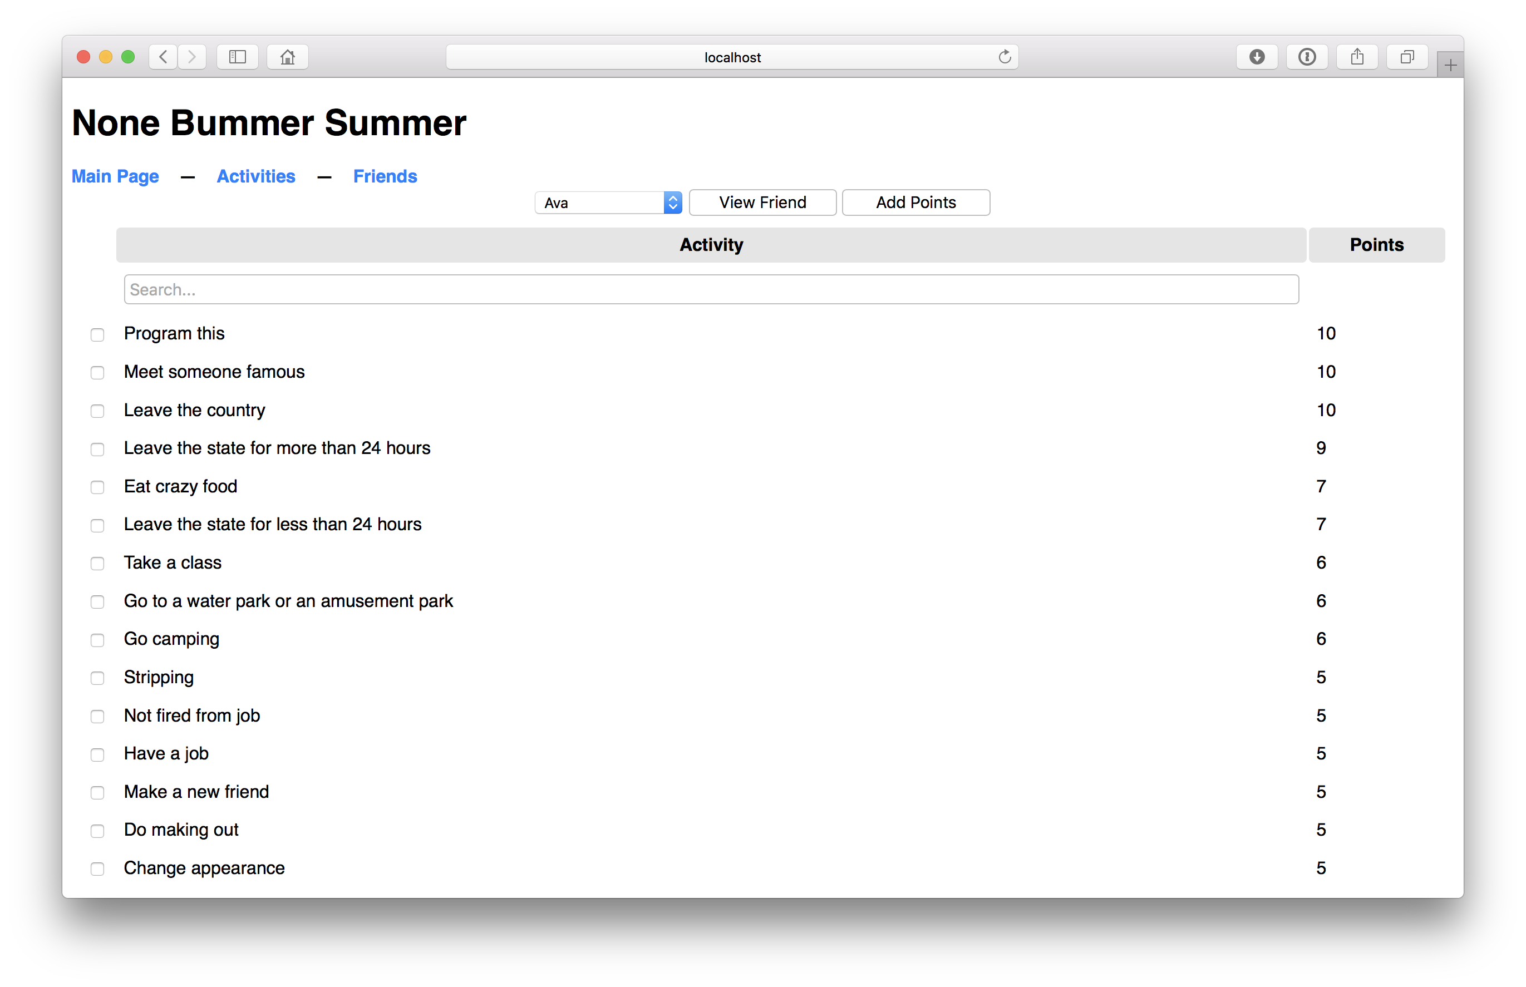This screenshot has height=987, width=1526.
Task: Click the browser forward arrow button
Action: pyautogui.click(x=191, y=57)
